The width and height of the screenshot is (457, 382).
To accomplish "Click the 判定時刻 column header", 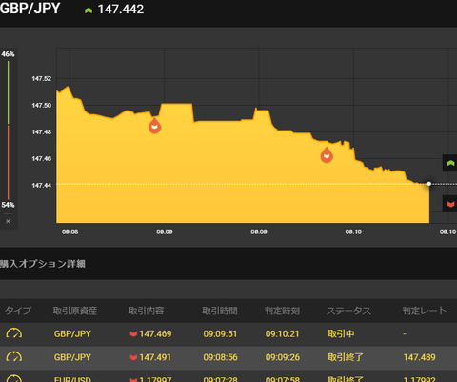I will tap(282, 311).
